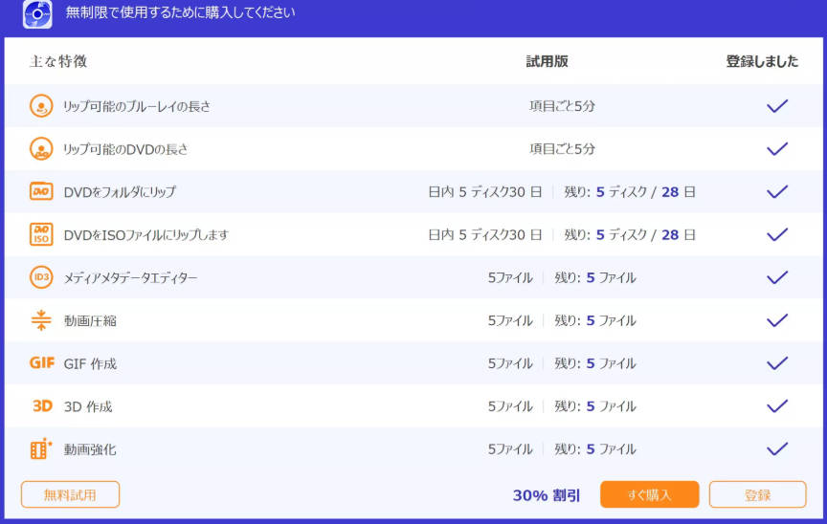The height and width of the screenshot is (524, 827).
Task: Click the 30% 割引 discount text
Action: click(547, 495)
